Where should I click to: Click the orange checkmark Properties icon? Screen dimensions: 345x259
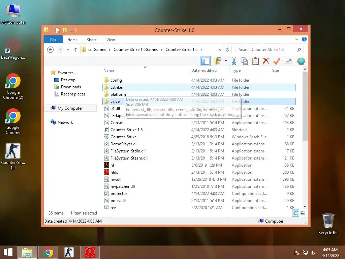click(277, 61)
